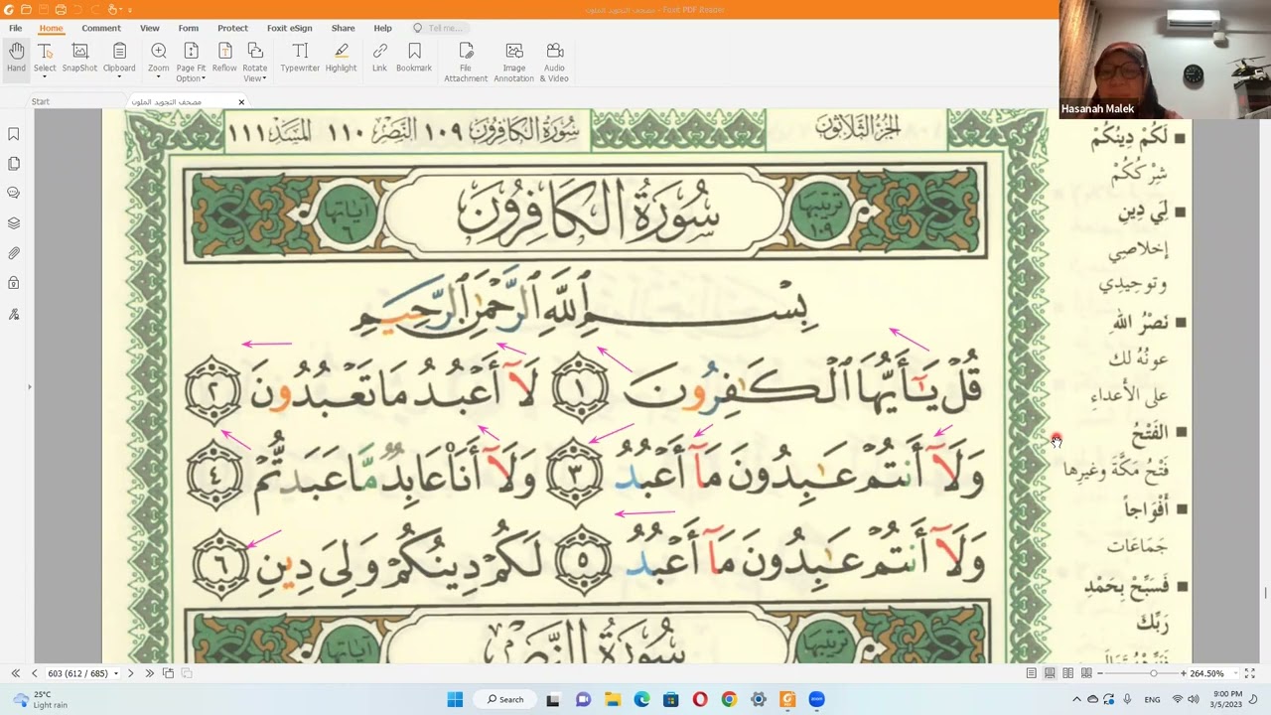Go to the previous page
The height and width of the screenshot is (715, 1271).
pyautogui.click(x=34, y=673)
